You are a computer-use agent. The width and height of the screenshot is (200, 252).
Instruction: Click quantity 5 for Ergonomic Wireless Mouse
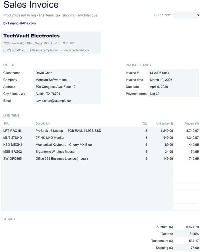[146, 151]
